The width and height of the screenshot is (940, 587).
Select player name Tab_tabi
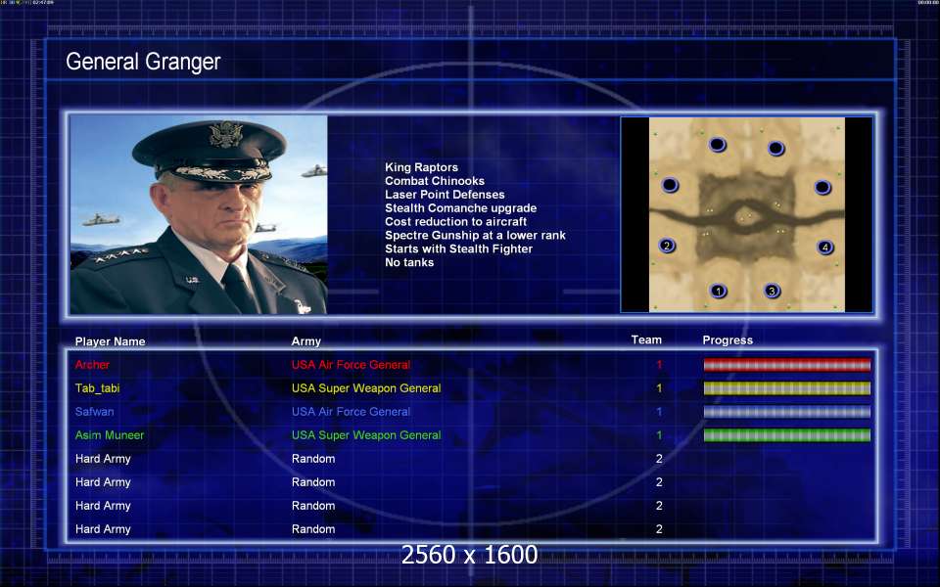97,388
